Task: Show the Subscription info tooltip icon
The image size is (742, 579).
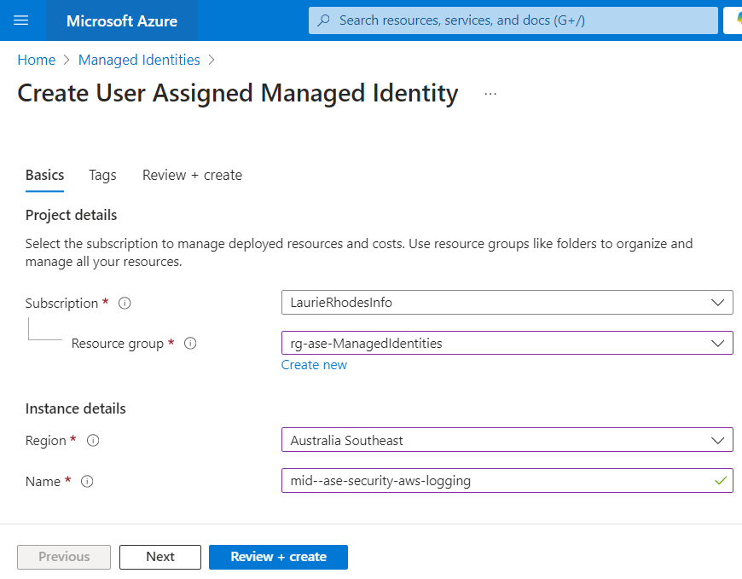Action: [125, 304]
